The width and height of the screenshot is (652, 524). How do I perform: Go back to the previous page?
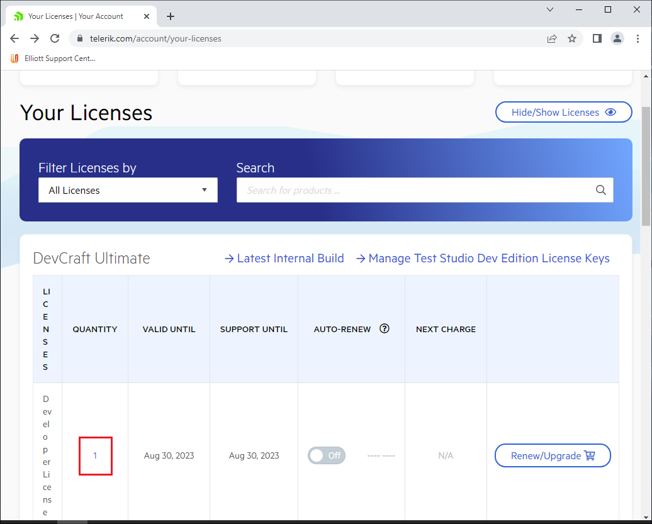point(14,38)
